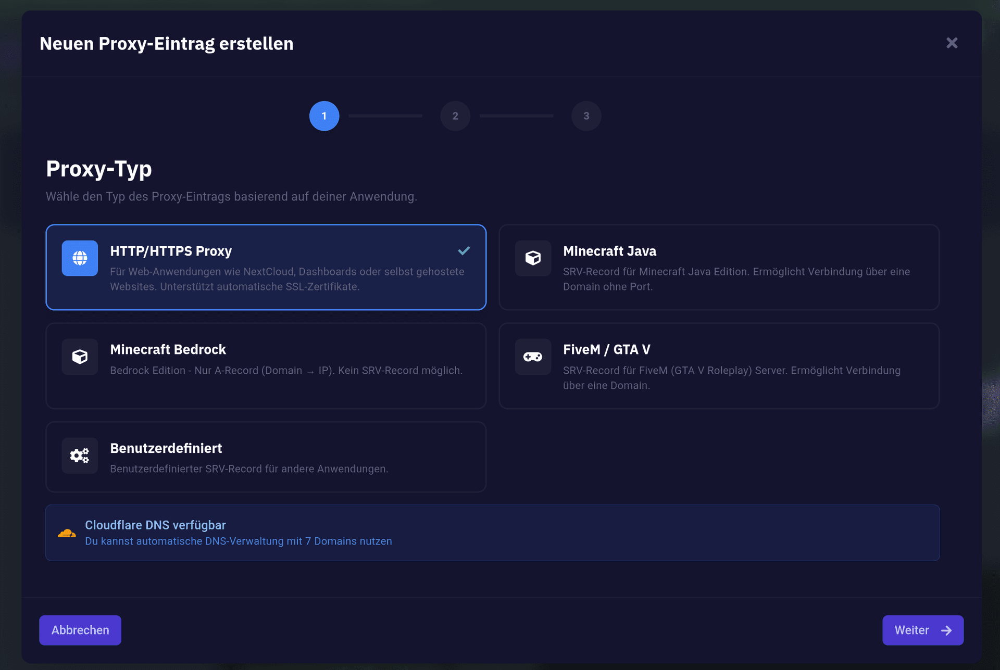Click the Bedrock Edition A-Record description
Screen dimensions: 1000x670
[286, 371]
